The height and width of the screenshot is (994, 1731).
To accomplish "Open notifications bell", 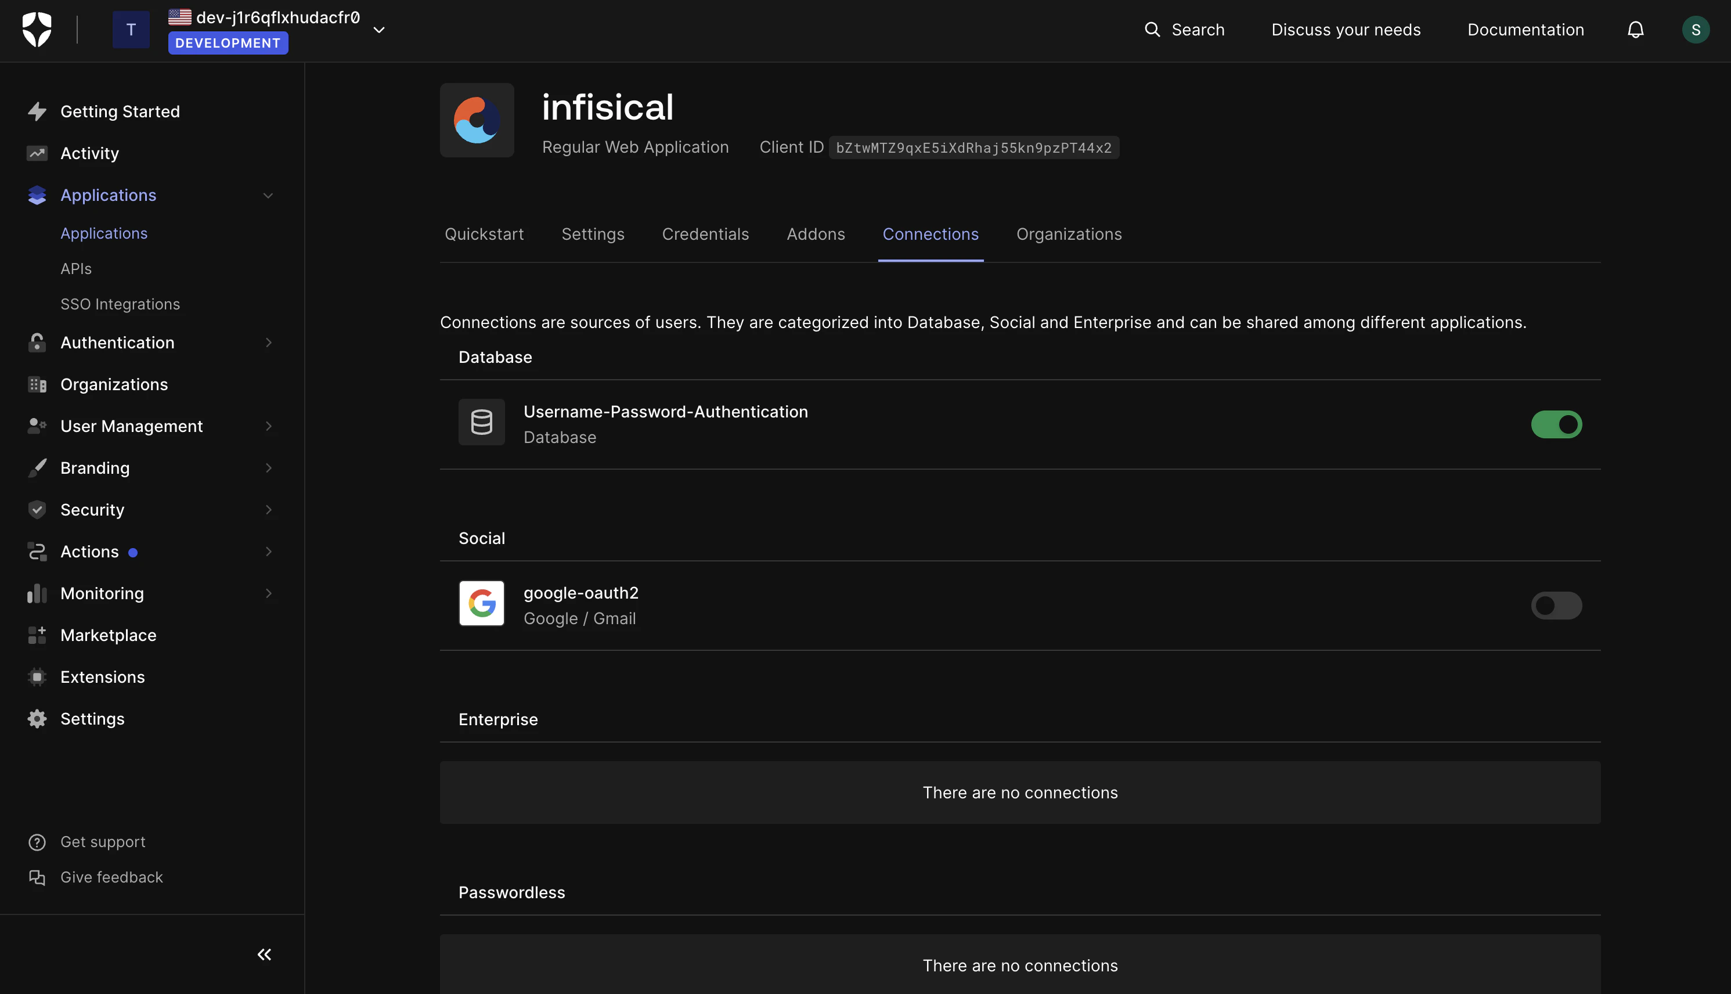I will pyautogui.click(x=1635, y=30).
